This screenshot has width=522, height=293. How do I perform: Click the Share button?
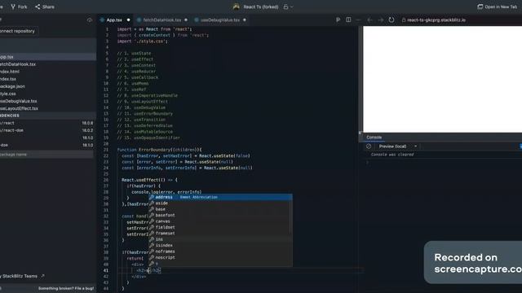click(45, 7)
